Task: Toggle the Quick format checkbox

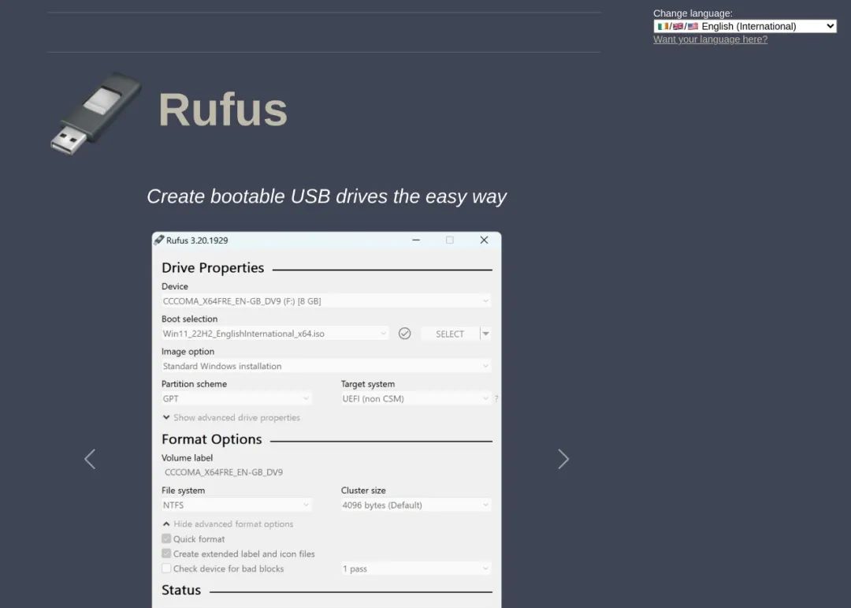Action: coord(166,539)
